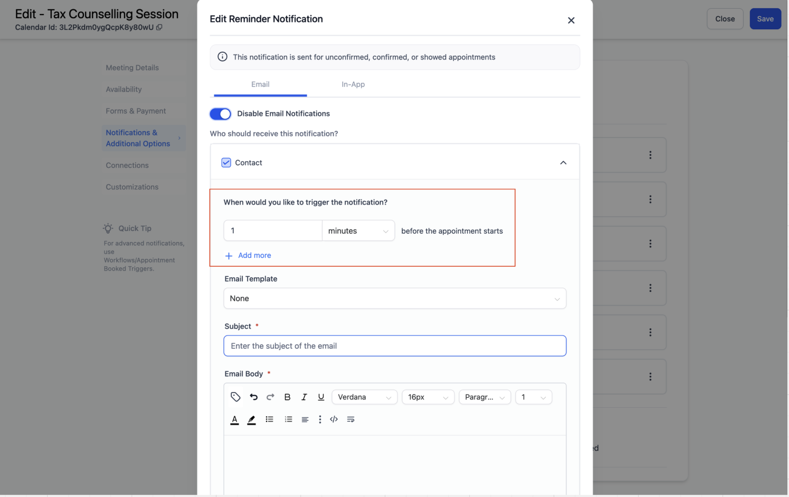Toggle bold formatting in email body
The width and height of the screenshot is (789, 497).
click(x=287, y=397)
